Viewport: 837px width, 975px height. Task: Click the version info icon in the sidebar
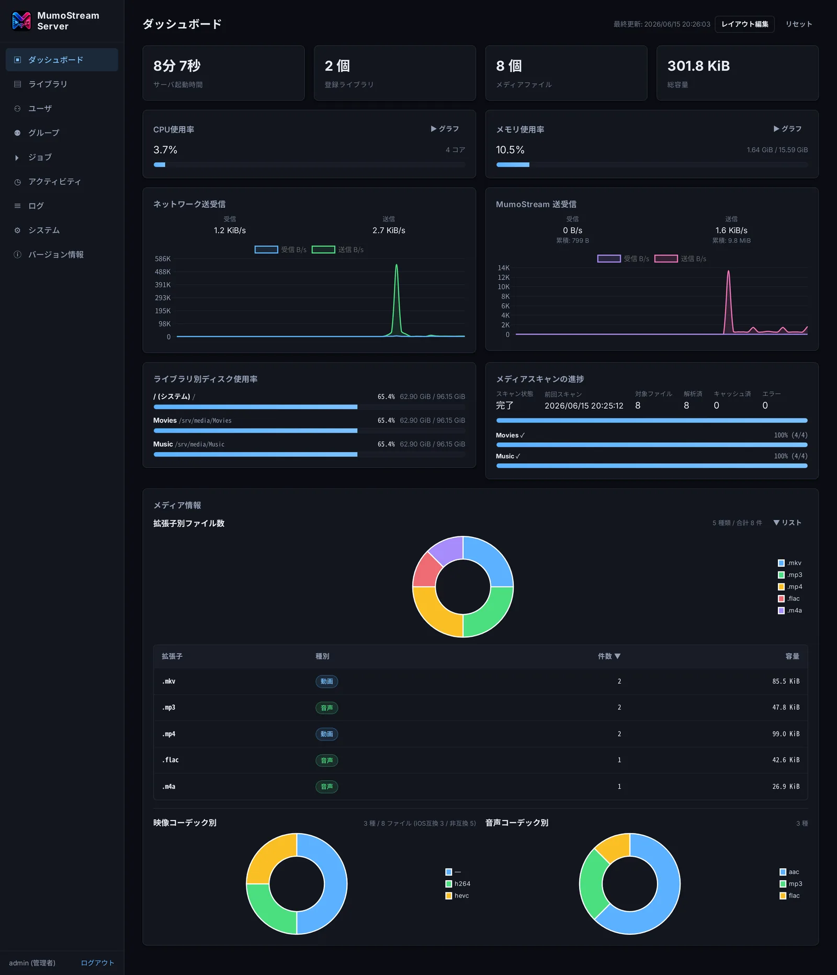(17, 255)
